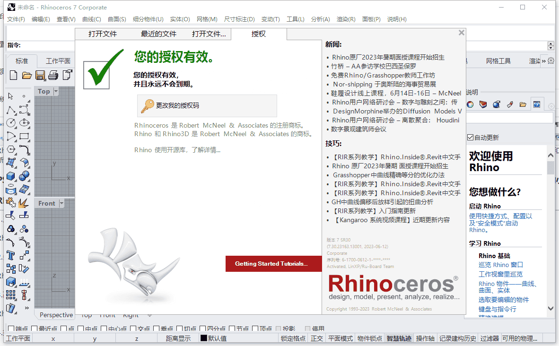559x346 pixels.
Task: Open a file using the folder toolbar icon
Action: pos(27,75)
